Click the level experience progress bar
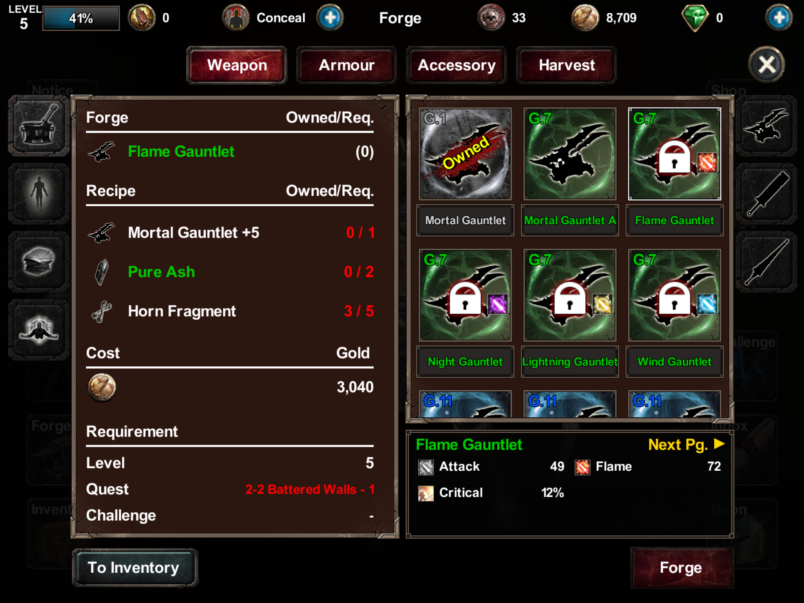 point(81,18)
